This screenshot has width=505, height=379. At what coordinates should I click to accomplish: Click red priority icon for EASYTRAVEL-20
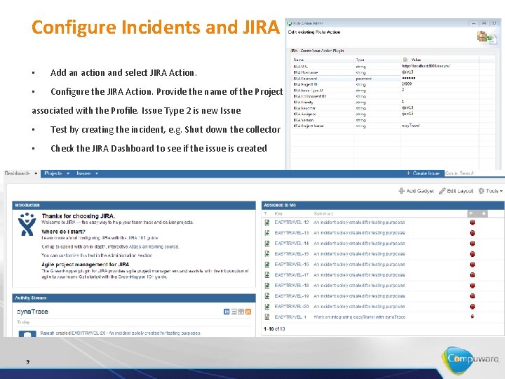pos(472,307)
